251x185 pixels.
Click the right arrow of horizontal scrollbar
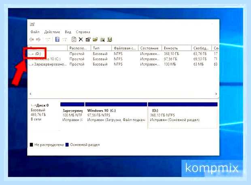(216, 94)
